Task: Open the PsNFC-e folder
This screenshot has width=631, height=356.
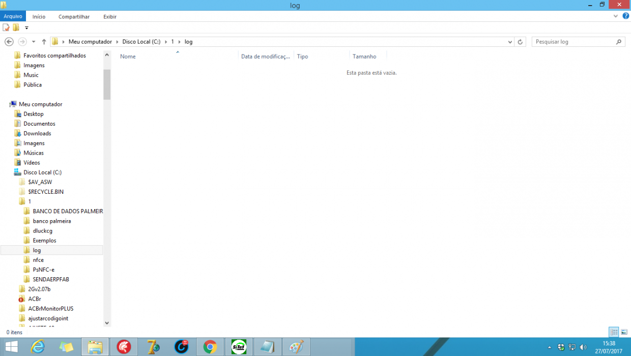Action: (43, 270)
